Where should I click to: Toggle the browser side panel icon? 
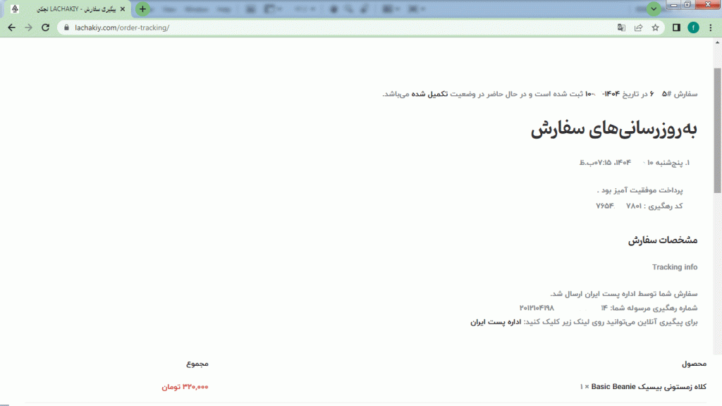[676, 27]
